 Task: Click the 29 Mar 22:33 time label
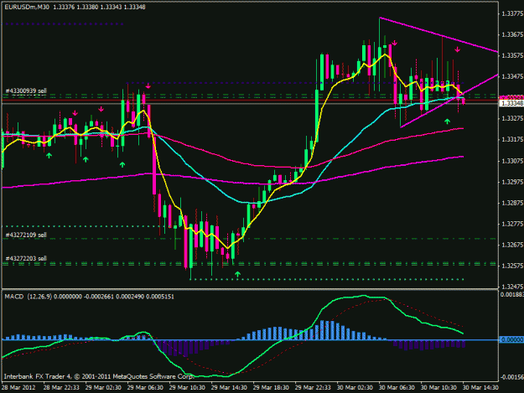pyautogui.click(x=313, y=388)
